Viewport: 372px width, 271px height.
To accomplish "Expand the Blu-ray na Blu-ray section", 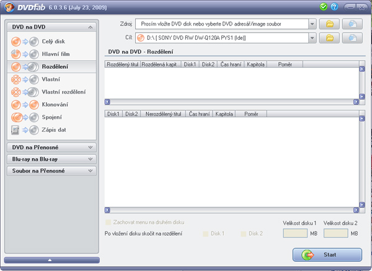I will [50, 159].
